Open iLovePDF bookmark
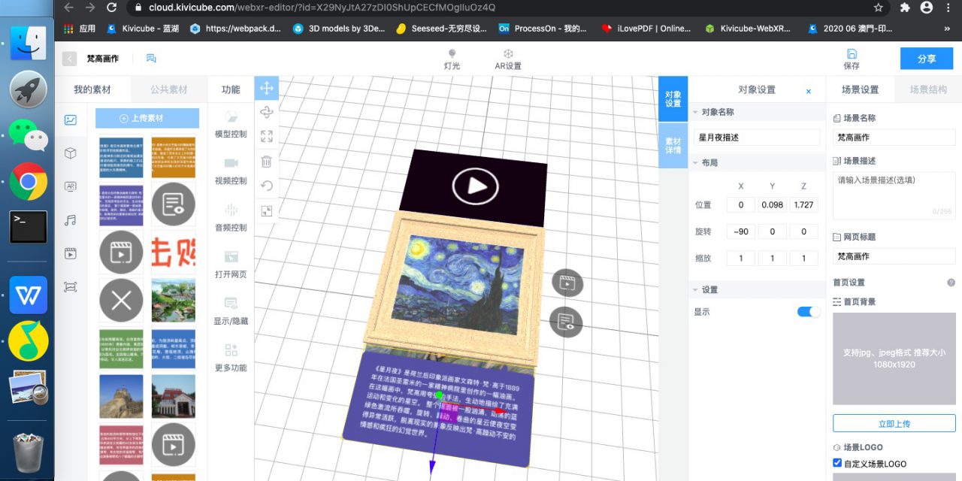This screenshot has width=962, height=481. (x=646, y=29)
